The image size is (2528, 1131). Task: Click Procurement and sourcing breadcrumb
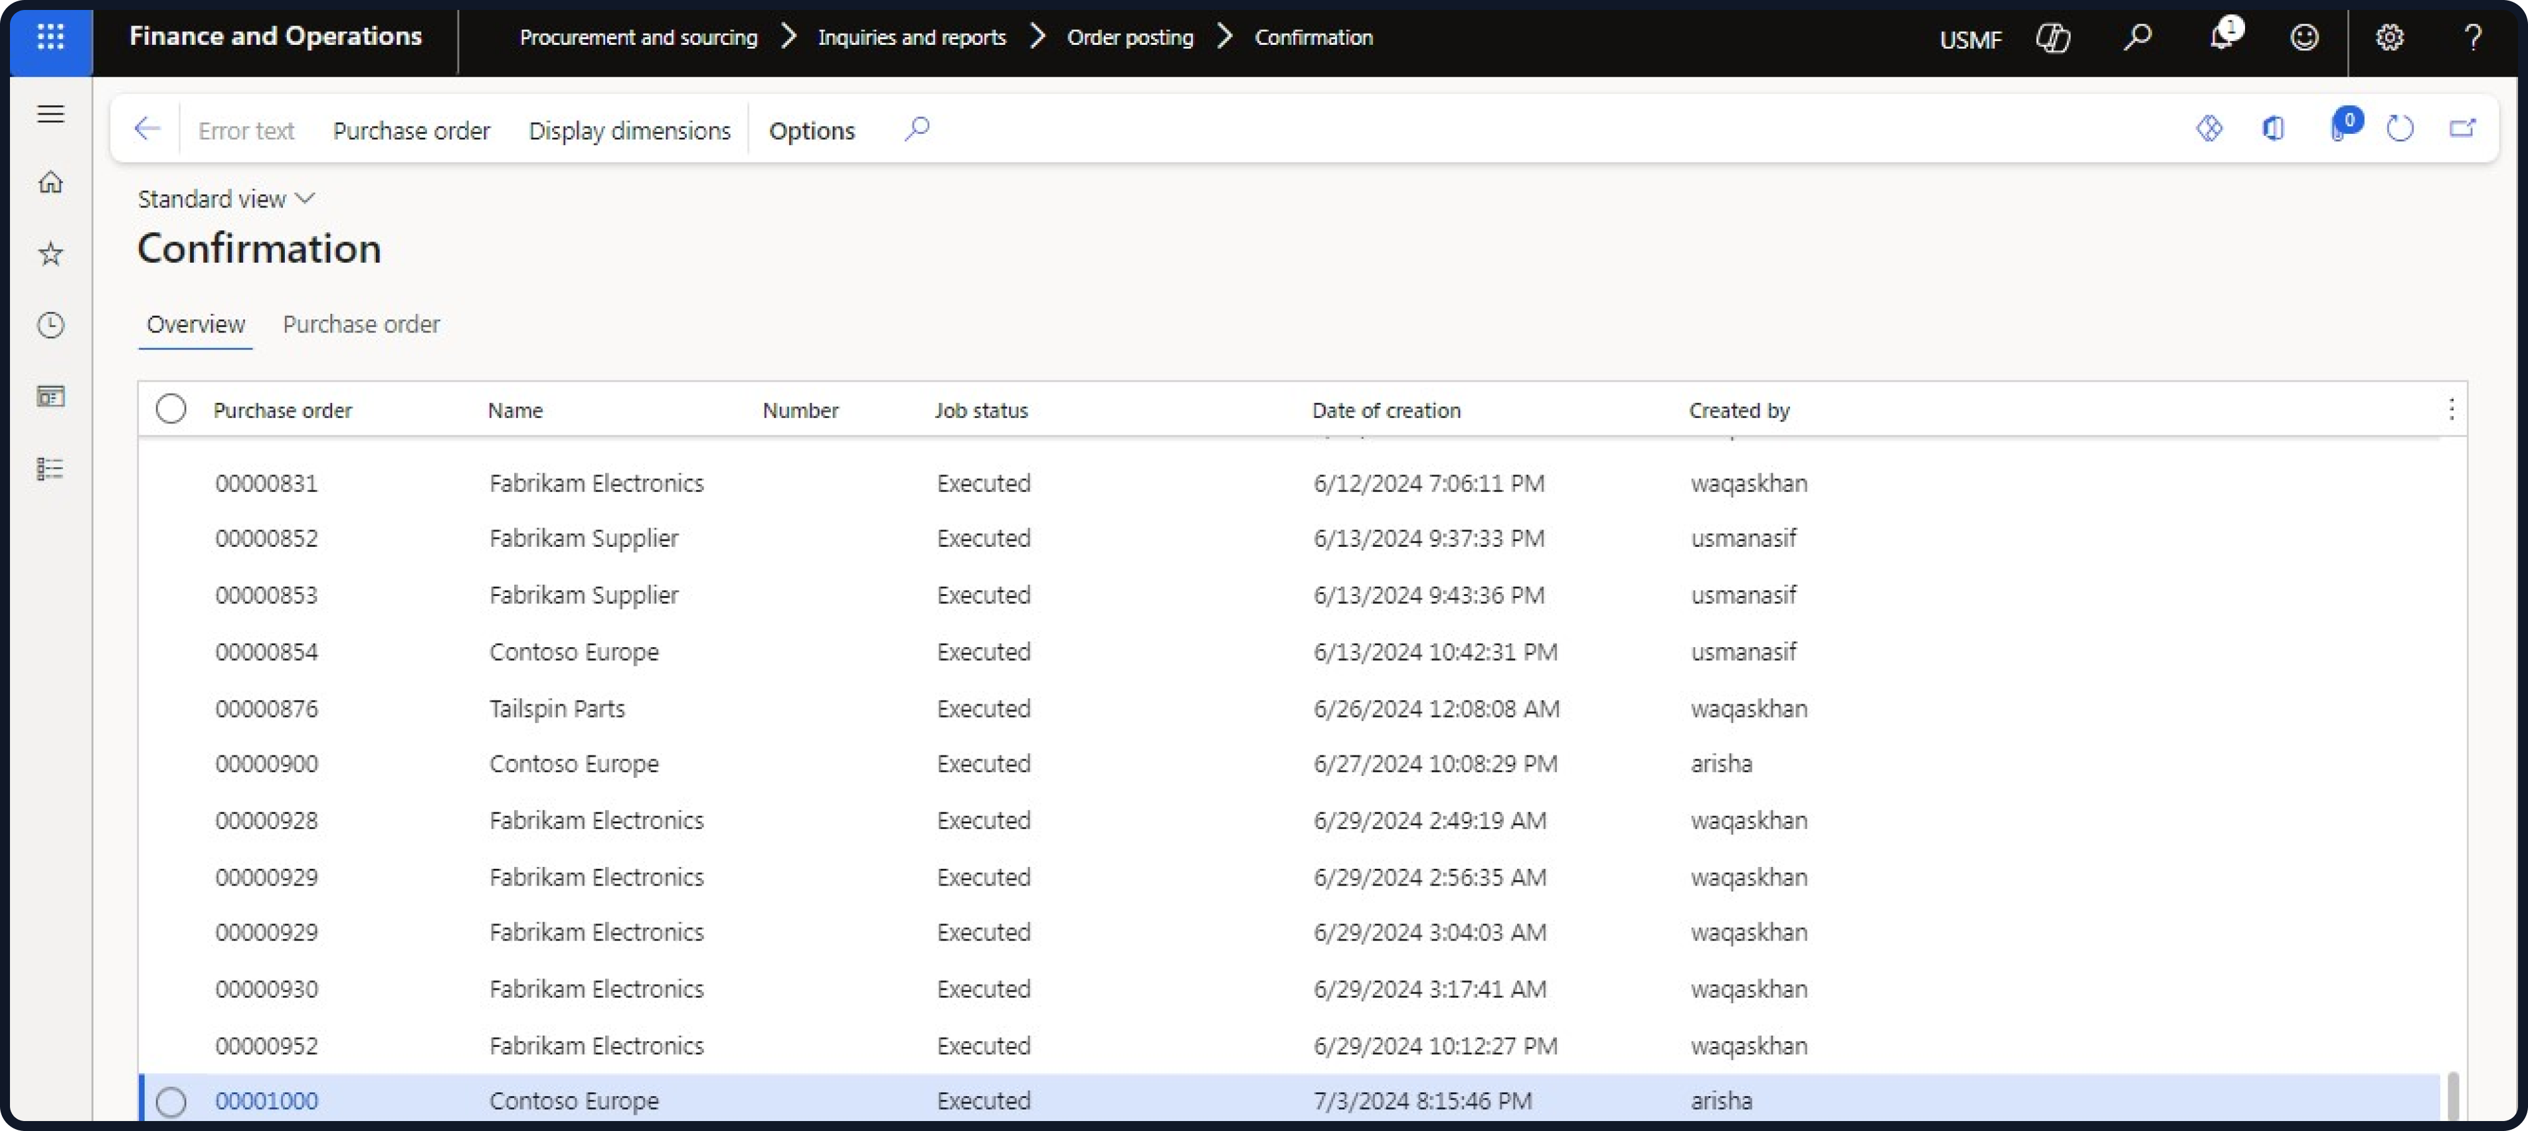tap(638, 37)
